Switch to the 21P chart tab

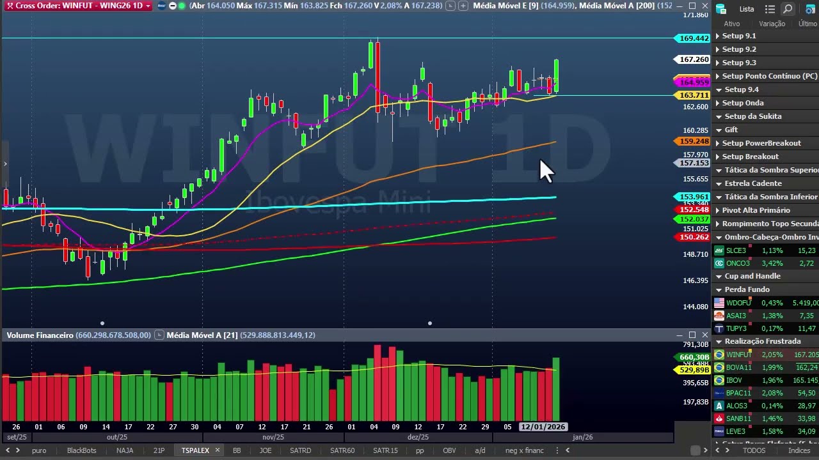tap(159, 450)
